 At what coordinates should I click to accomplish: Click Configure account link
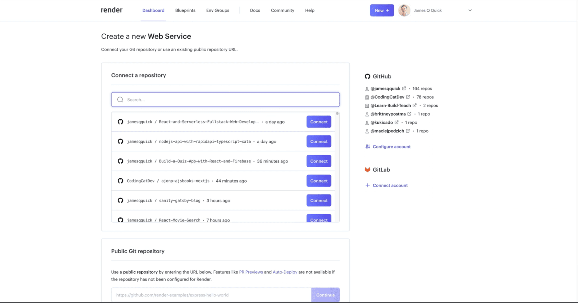tap(392, 147)
